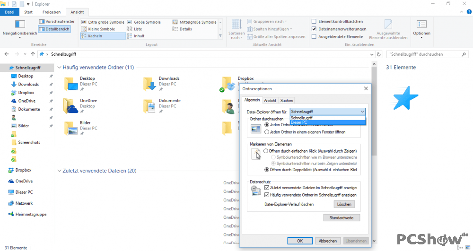This screenshot has height=251, width=473.
Task: Open the Sortieren nach menu
Action: coord(236,29)
